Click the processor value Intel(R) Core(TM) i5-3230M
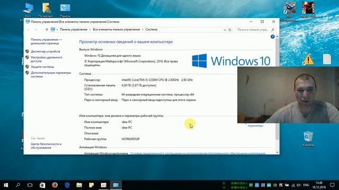 [157, 80]
